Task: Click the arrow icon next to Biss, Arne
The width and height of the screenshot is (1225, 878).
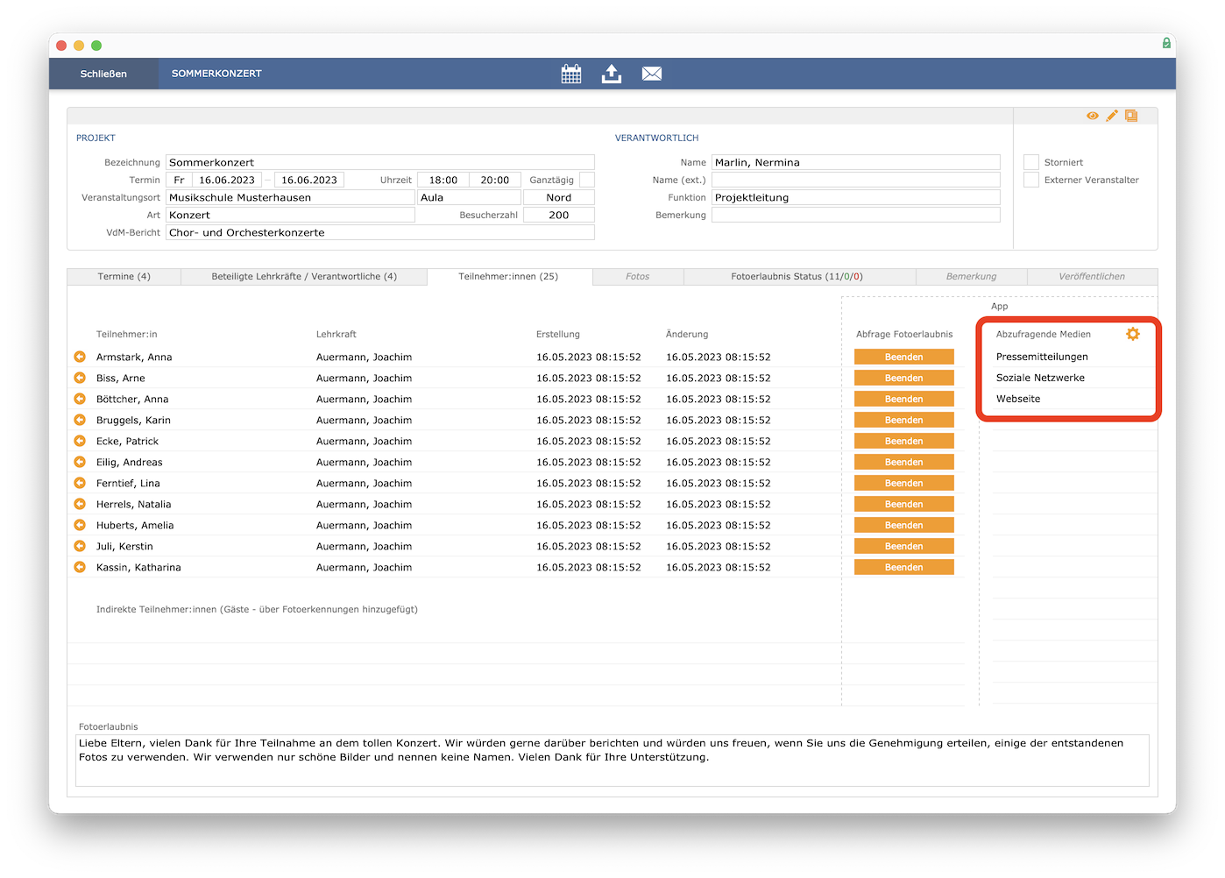Action: coord(80,378)
